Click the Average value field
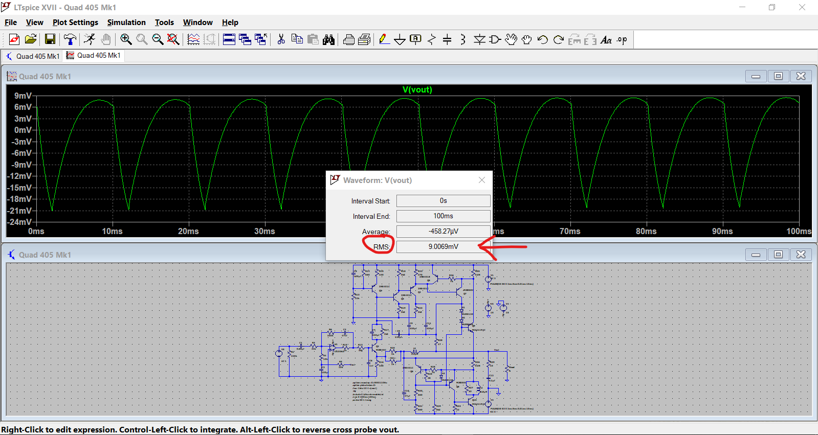 click(443, 232)
